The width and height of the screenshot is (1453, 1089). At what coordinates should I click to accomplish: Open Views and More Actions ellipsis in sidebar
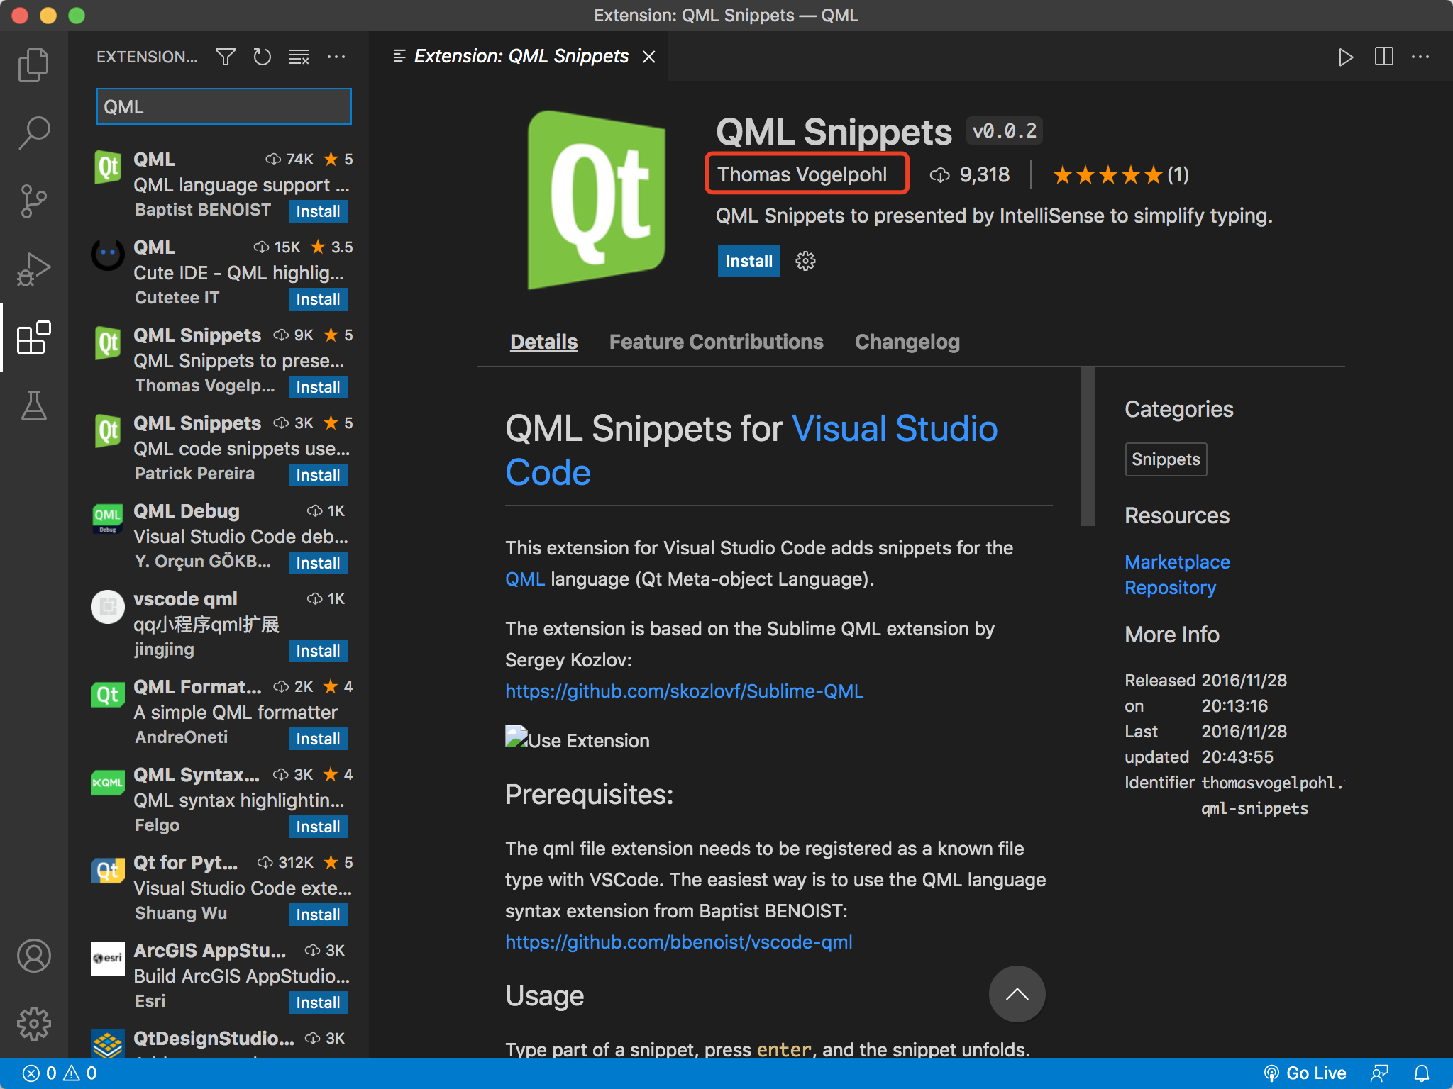[336, 57]
